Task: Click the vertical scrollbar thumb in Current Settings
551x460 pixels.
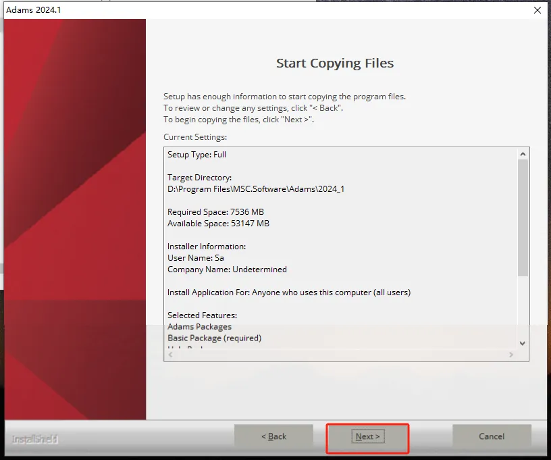Action: [523, 218]
